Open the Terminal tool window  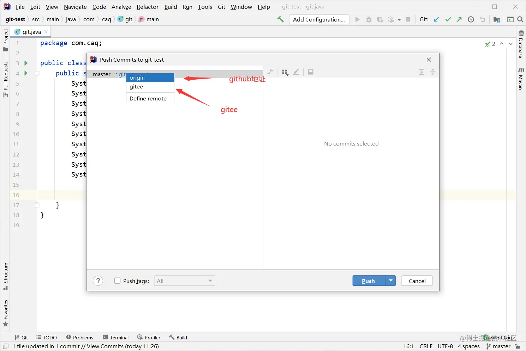pos(116,337)
